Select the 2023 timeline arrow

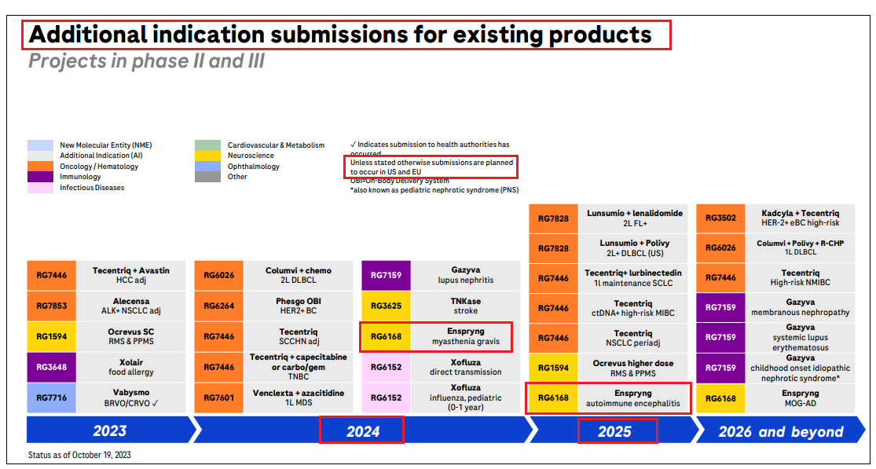click(109, 431)
